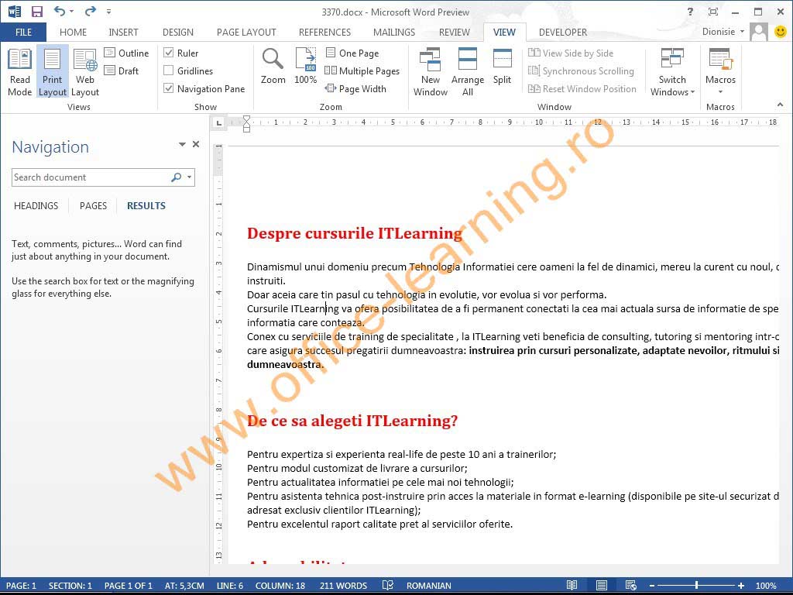Open the PAGE LAYOUT tab
This screenshot has height=595, width=793.
pos(246,32)
